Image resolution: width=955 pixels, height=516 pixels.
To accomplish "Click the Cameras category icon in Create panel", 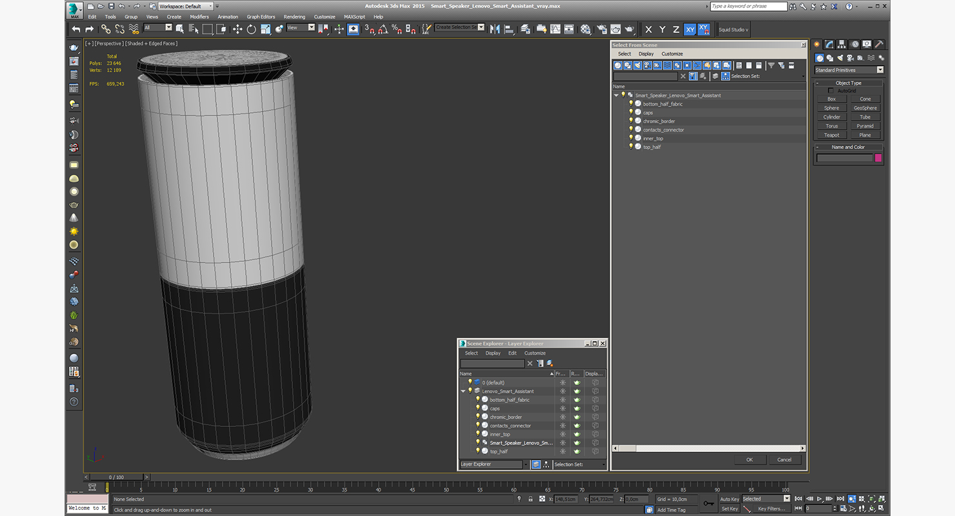I will [851, 58].
